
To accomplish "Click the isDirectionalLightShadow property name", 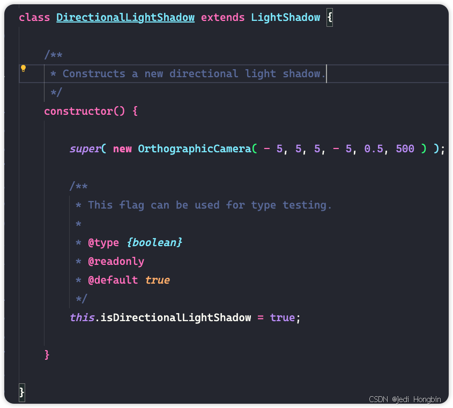I will coord(176,318).
